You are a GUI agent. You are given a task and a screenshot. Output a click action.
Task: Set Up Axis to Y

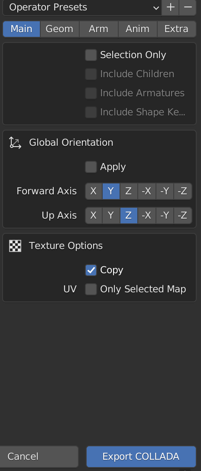click(x=111, y=216)
